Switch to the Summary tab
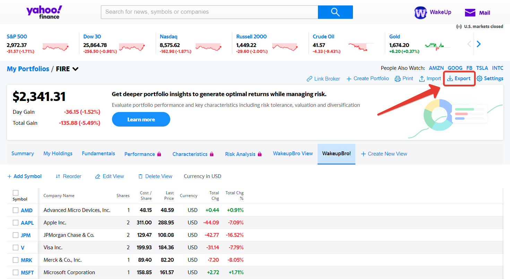 click(23, 154)
